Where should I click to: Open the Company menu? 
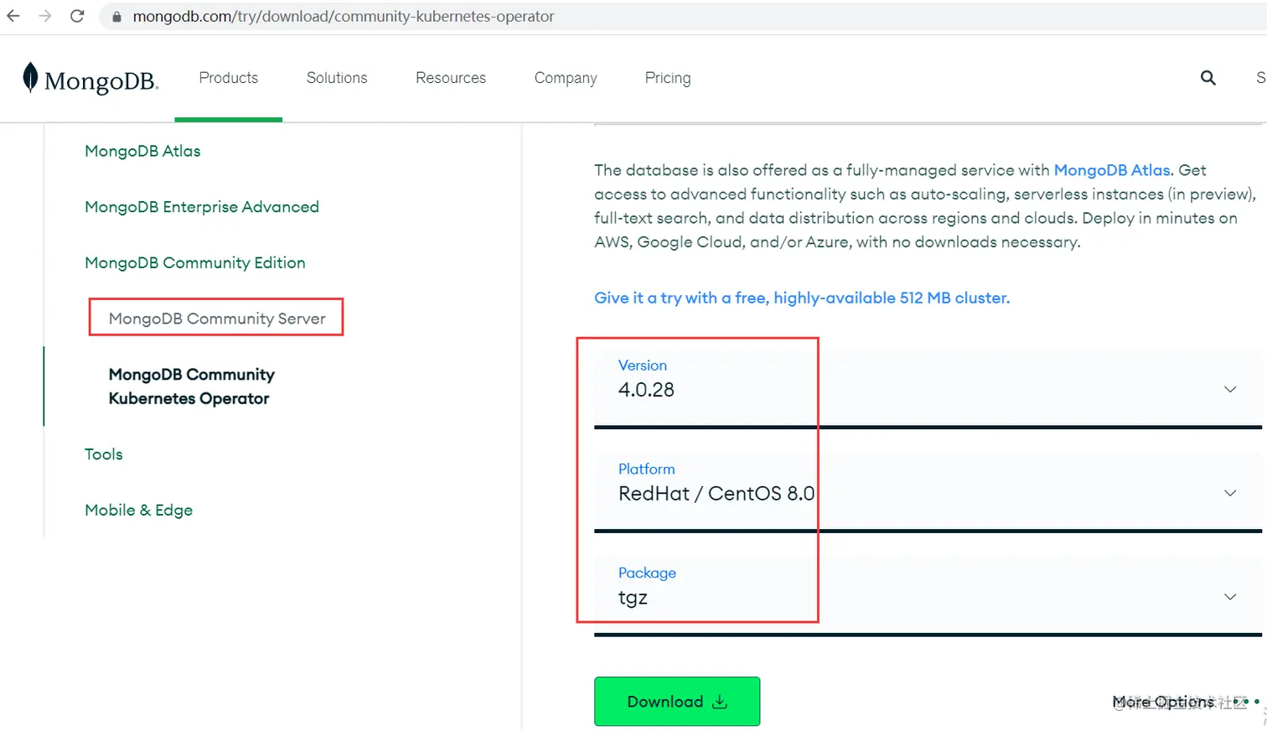click(566, 78)
